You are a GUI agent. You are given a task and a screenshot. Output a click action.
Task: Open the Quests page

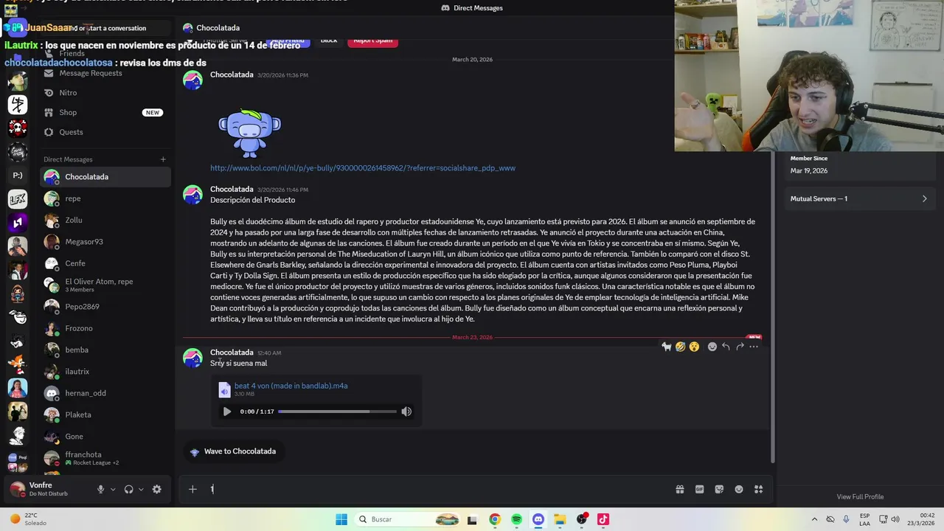point(105,132)
